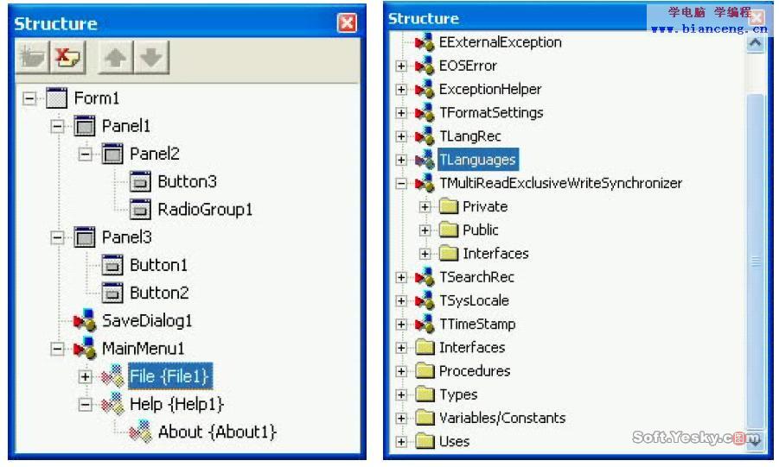
Task: Select the top-level Interfaces folder item
Action: (x=472, y=347)
